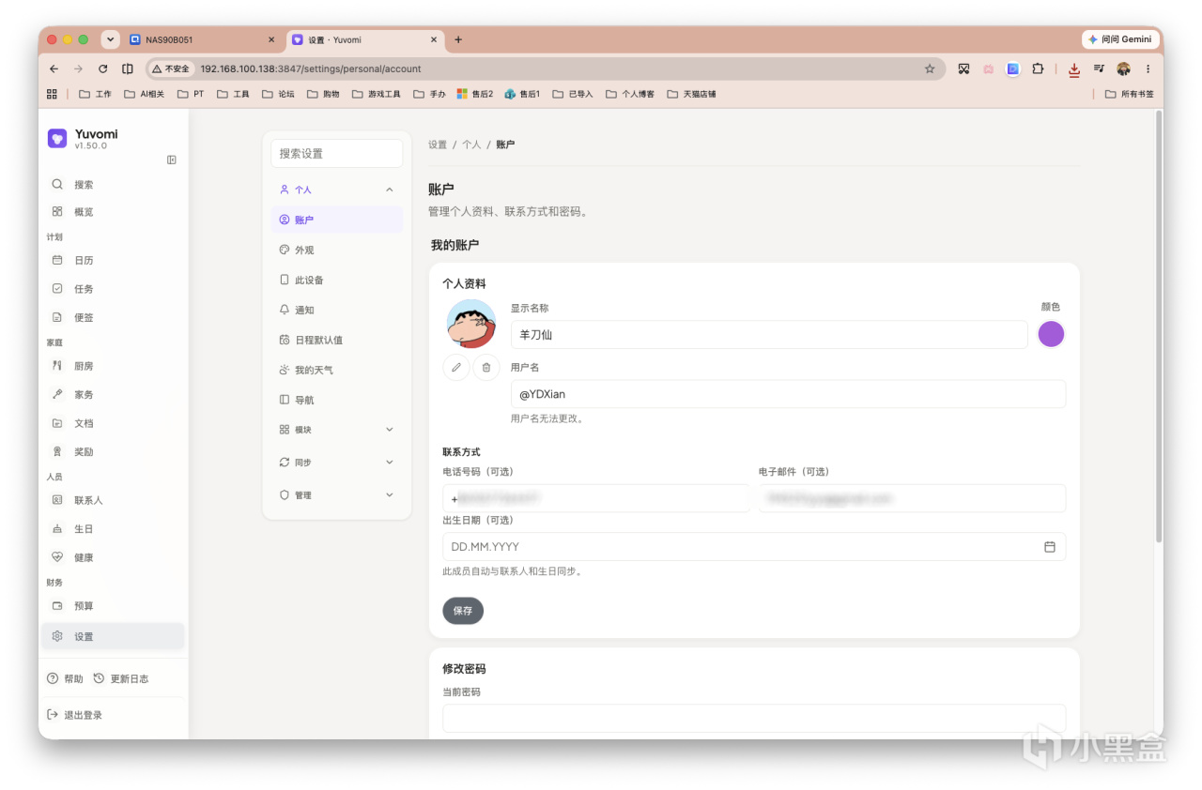Click 退出登录 to log out
1202x790 pixels.
tap(74, 715)
